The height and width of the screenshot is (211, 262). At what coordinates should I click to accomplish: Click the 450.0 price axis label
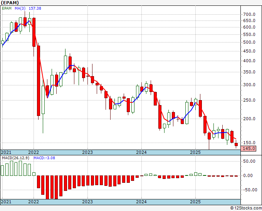coord(249,51)
